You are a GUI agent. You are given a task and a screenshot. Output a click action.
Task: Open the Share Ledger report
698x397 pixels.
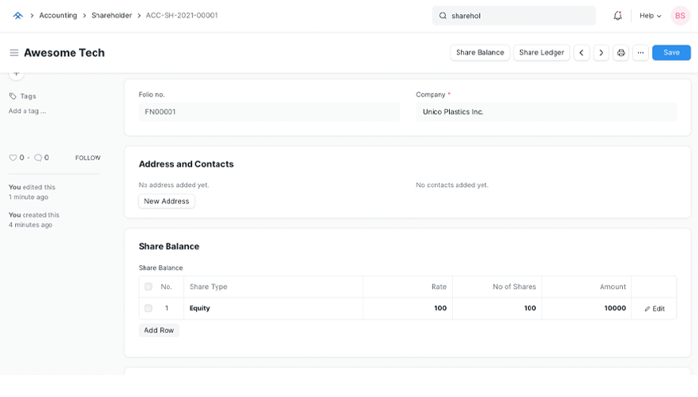(541, 53)
